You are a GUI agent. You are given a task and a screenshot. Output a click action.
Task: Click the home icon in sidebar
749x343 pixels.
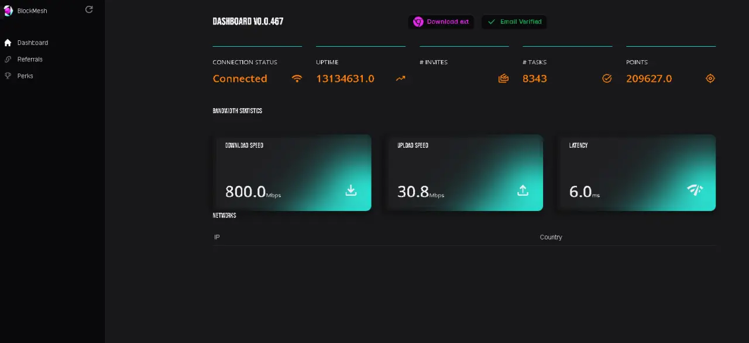click(x=8, y=43)
